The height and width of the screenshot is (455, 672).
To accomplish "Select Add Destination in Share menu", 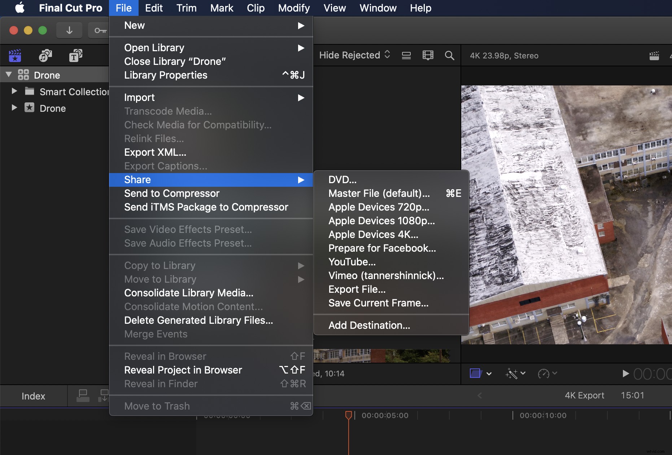I will (x=369, y=325).
